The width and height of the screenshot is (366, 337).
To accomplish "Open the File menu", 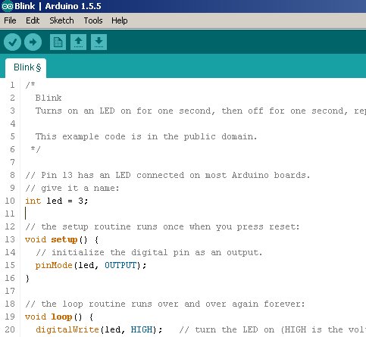I will pyautogui.click(x=10, y=20).
